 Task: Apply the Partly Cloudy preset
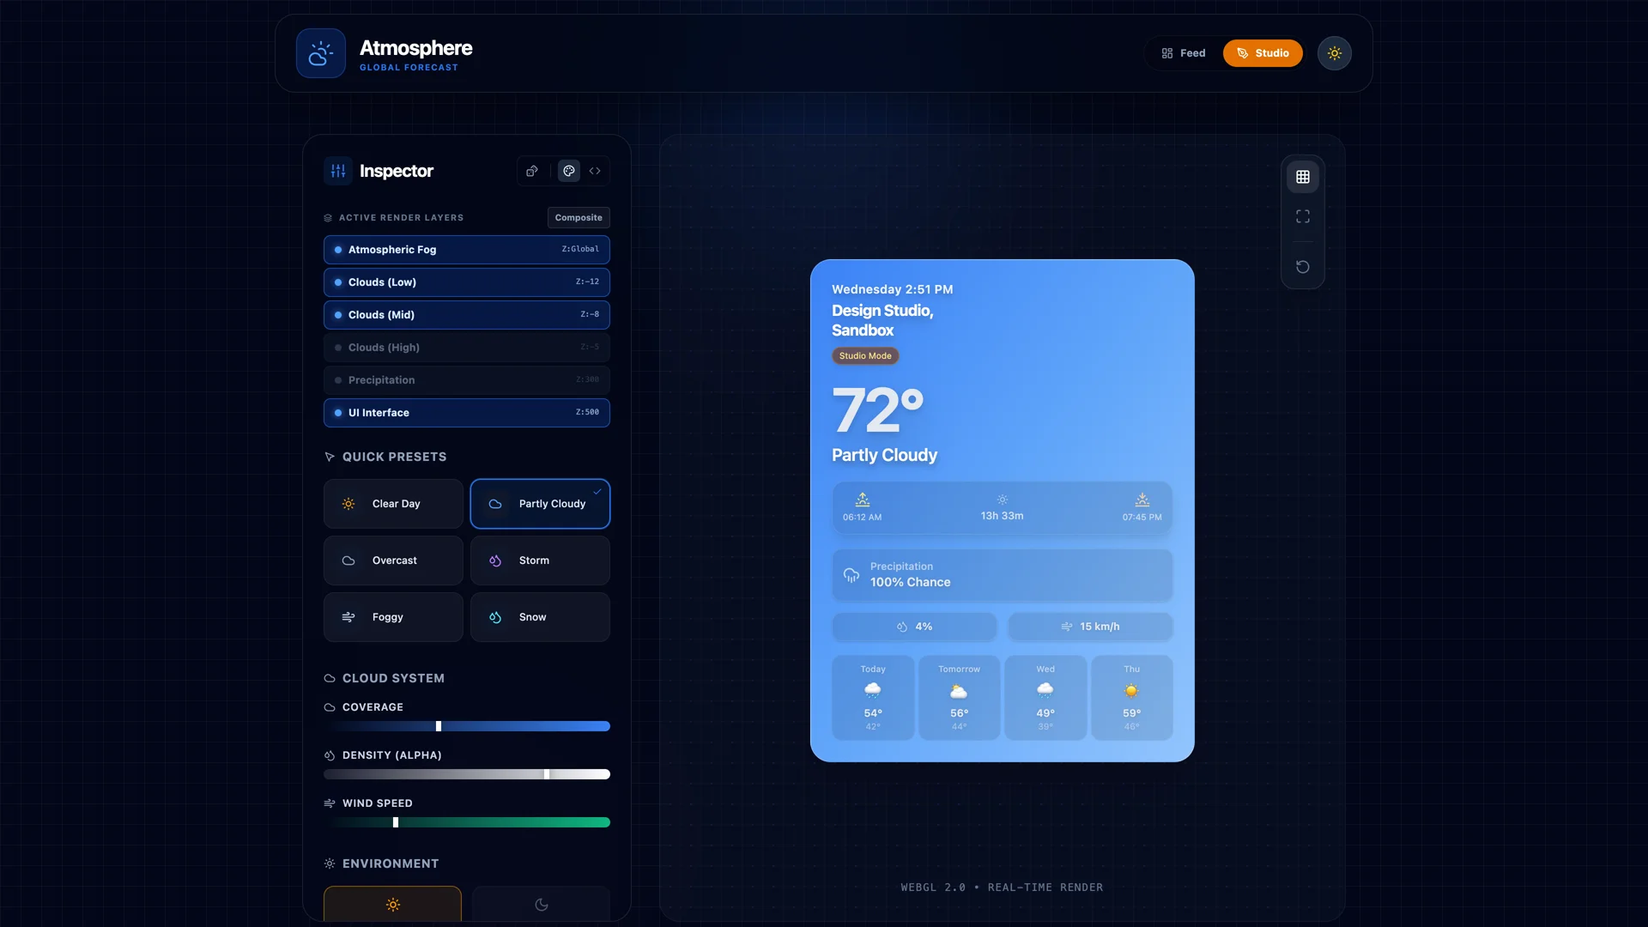(x=540, y=504)
